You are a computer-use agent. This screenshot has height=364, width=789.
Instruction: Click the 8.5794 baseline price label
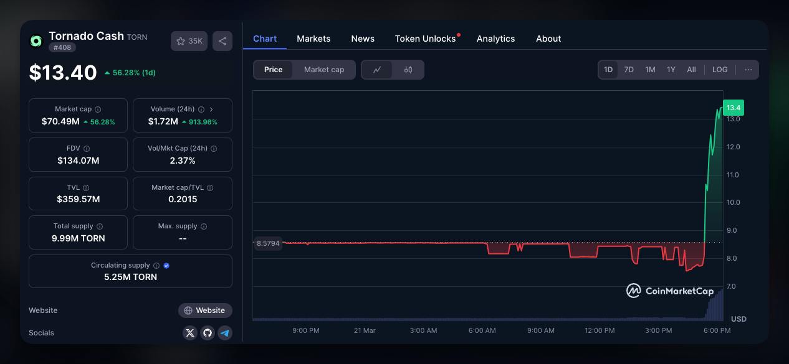[268, 243]
